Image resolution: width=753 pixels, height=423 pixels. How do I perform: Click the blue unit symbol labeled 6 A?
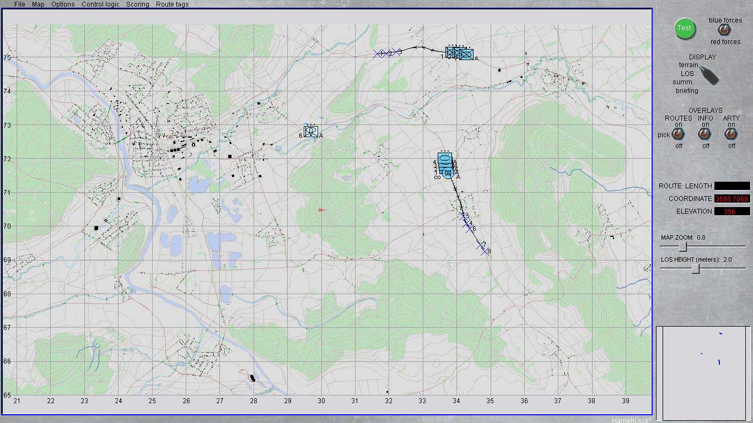coord(310,131)
